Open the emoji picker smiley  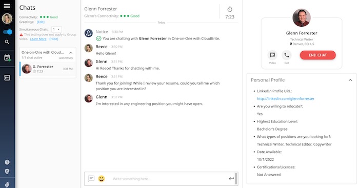102,178
